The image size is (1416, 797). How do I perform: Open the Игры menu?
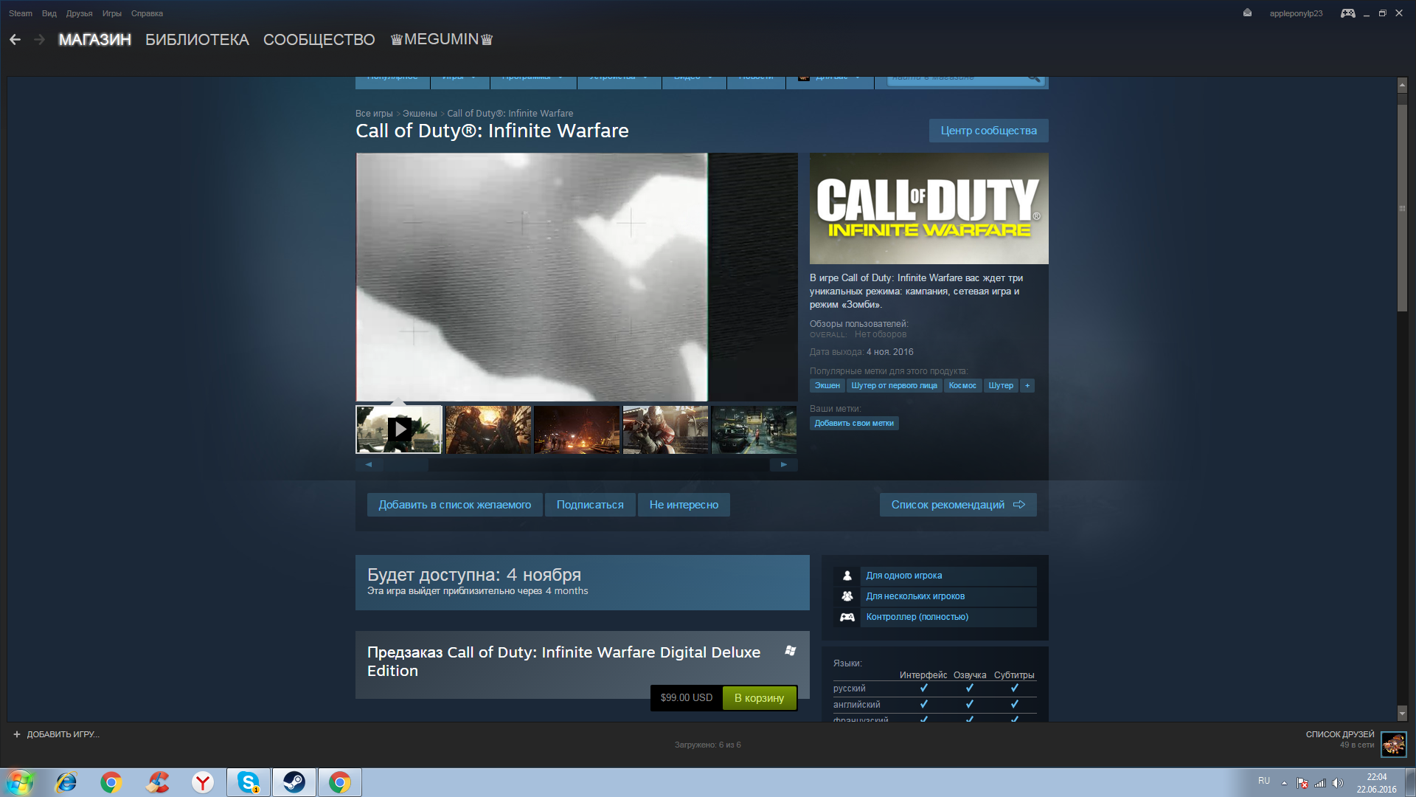pos(112,13)
